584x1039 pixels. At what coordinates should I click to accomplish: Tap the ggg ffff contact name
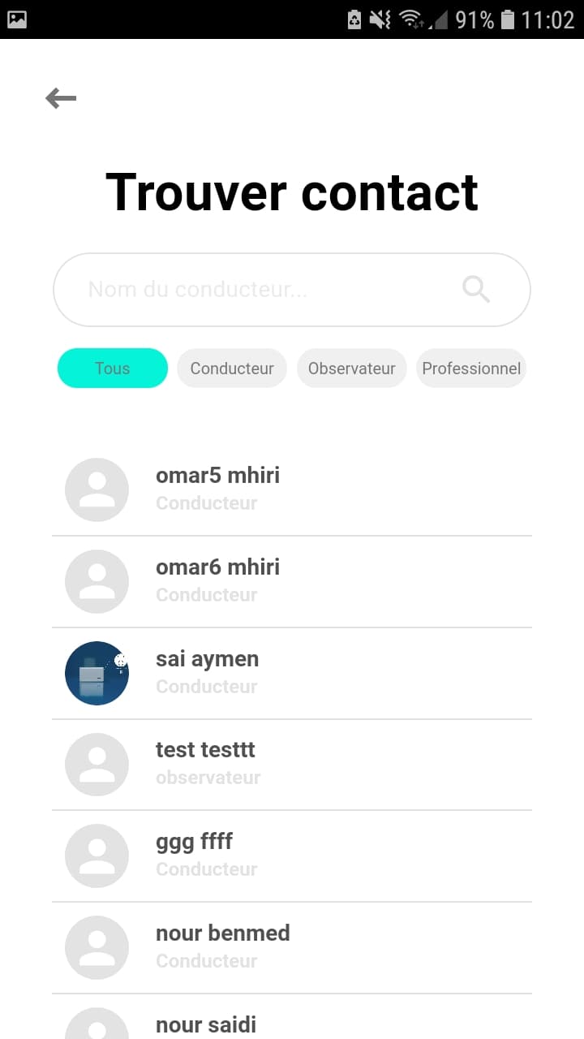tap(194, 842)
